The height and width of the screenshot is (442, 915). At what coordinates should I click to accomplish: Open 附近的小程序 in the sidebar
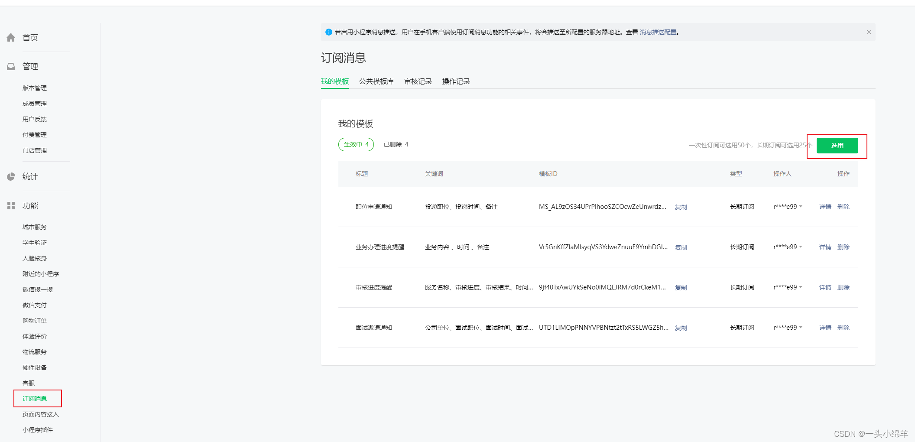point(41,274)
